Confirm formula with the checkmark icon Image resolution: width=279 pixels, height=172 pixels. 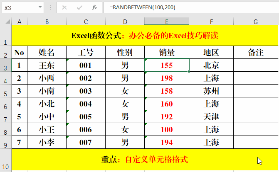pos(79,7)
